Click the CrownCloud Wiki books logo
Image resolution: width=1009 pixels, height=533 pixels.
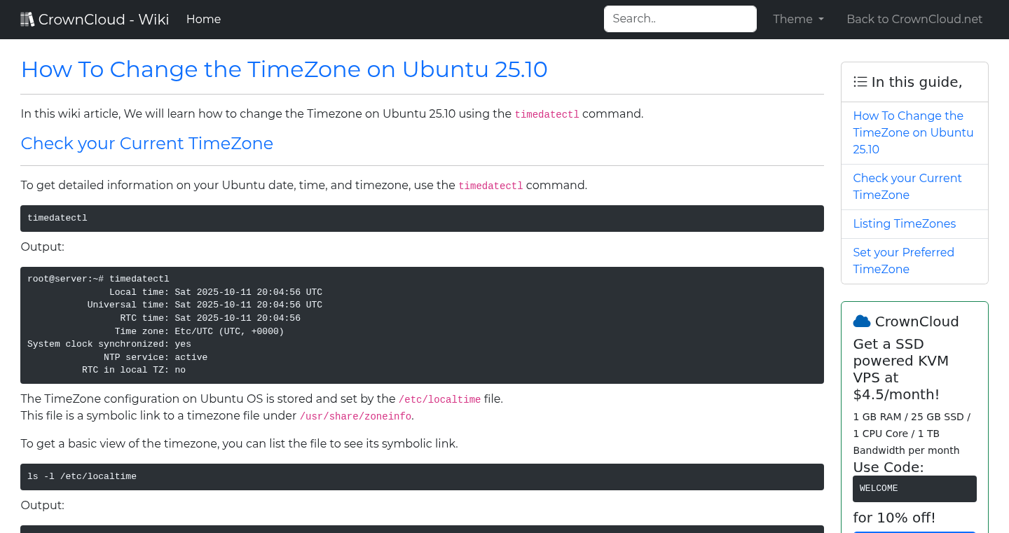[27, 18]
